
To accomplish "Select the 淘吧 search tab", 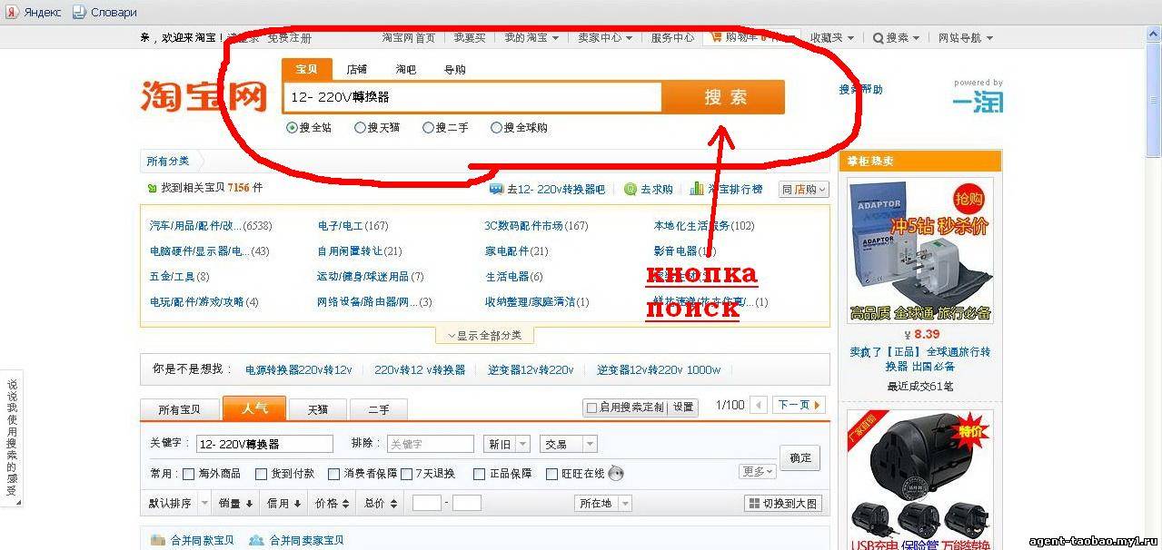I will (x=406, y=70).
